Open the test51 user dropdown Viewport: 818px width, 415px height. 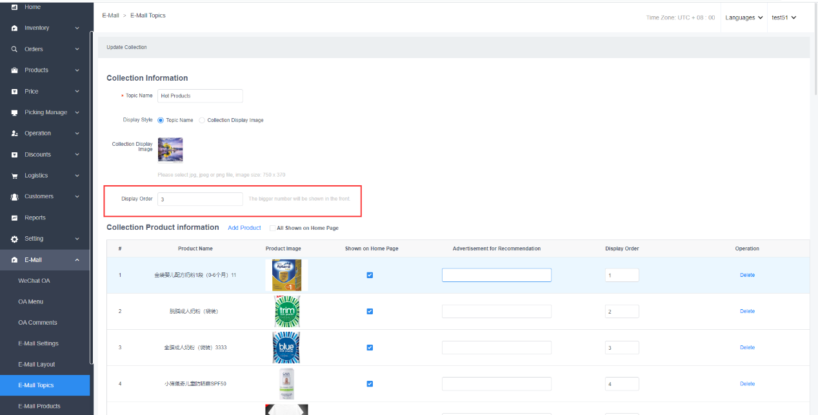tap(784, 17)
